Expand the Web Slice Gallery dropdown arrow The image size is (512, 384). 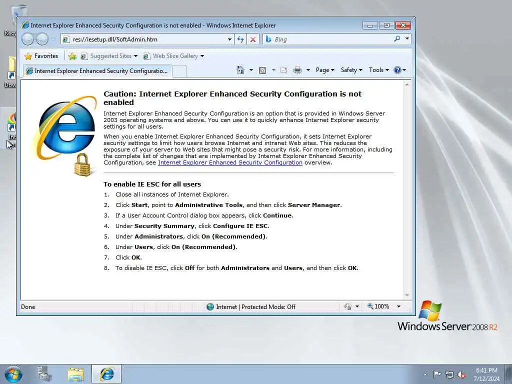(x=202, y=56)
